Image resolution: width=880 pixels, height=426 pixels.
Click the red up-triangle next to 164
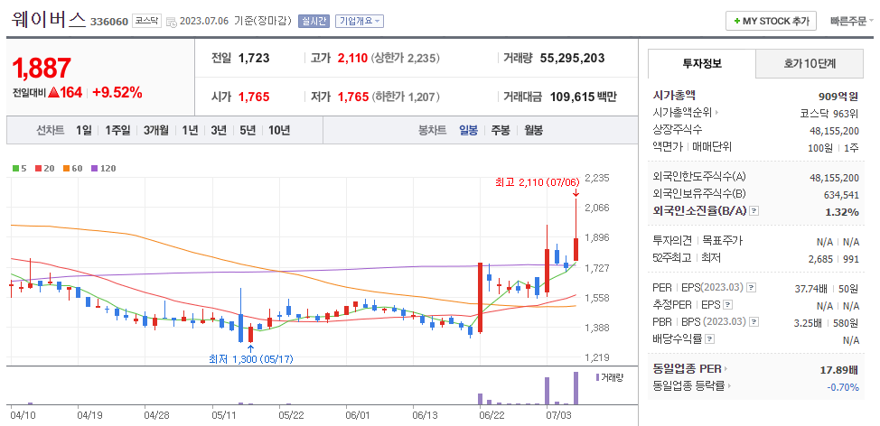coord(54,92)
